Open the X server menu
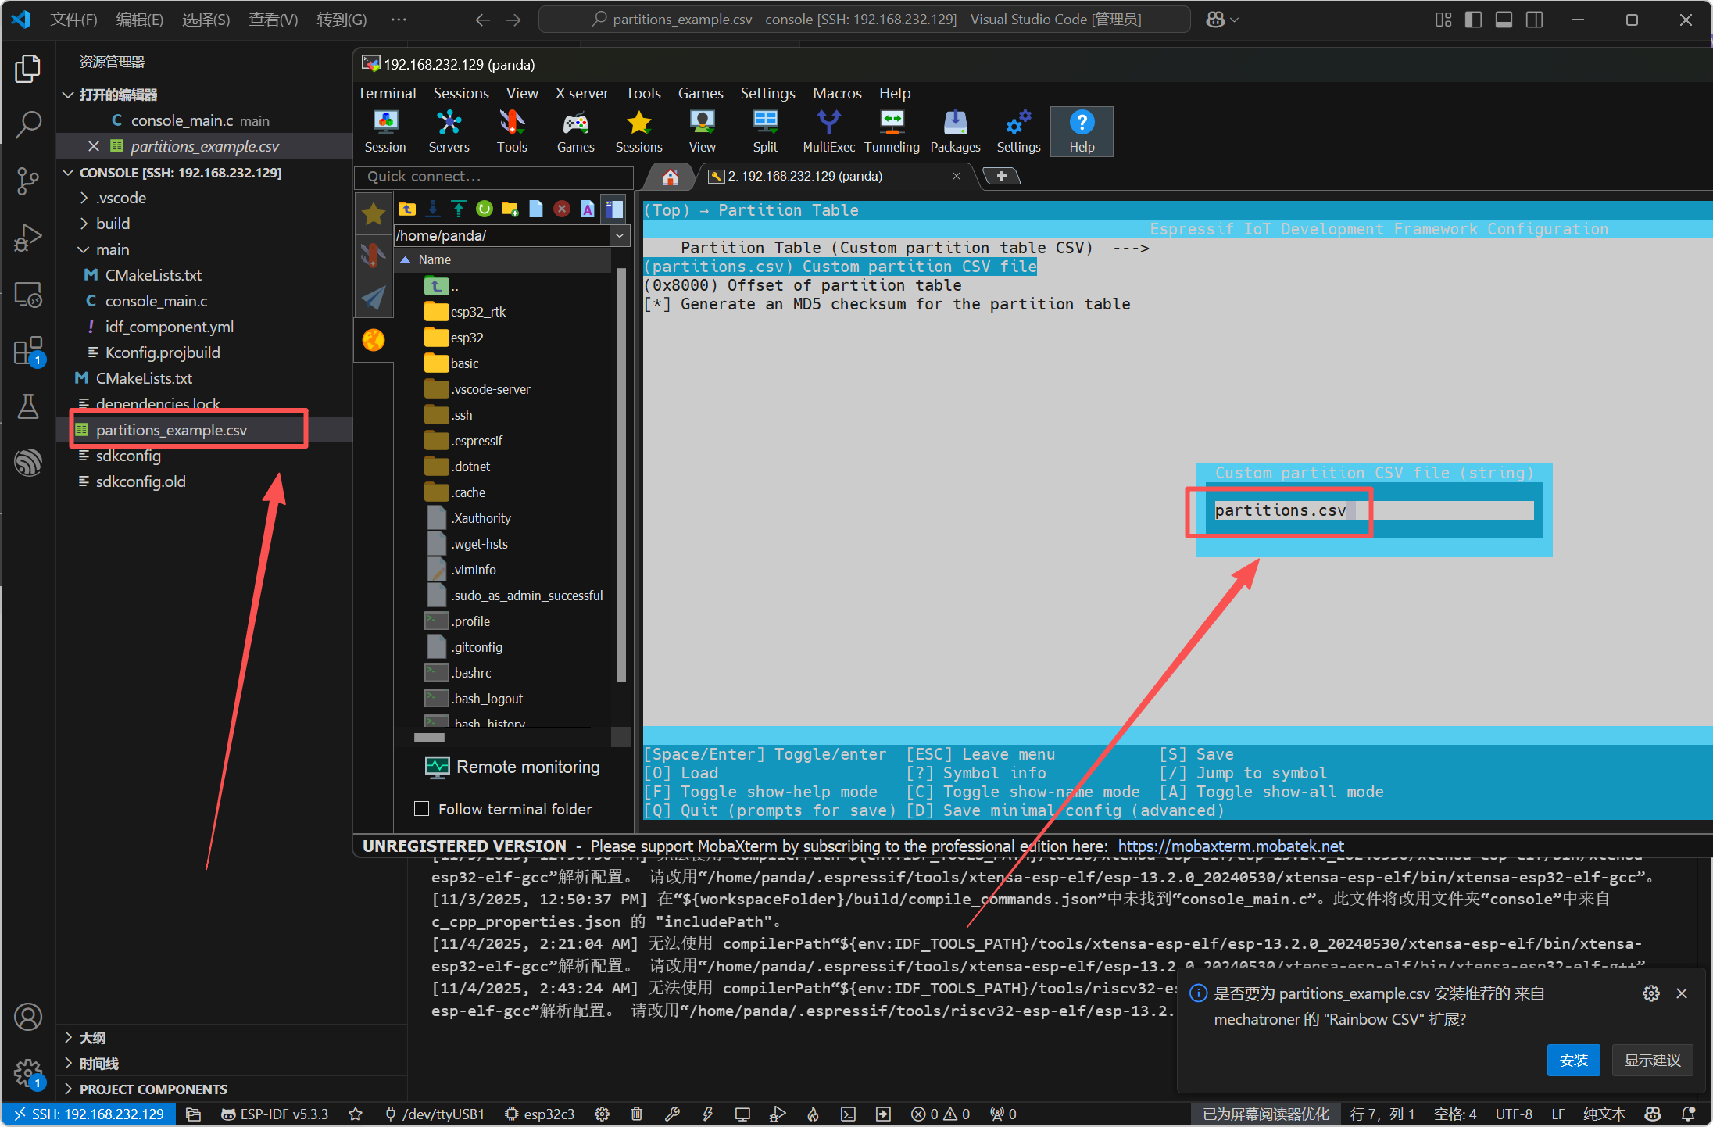This screenshot has height=1127, width=1713. tap(581, 93)
